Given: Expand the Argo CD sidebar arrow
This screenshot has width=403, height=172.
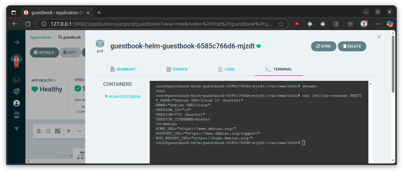Looking at the screenshot, I should 17,42.
